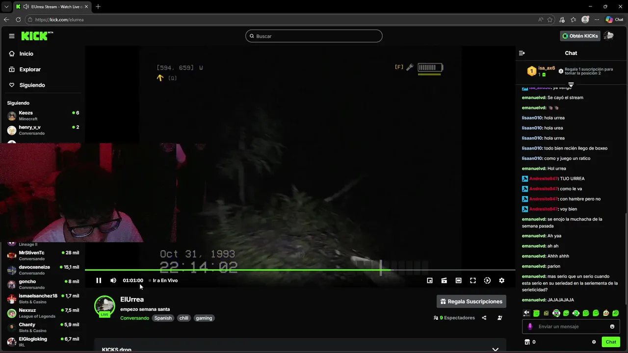The height and width of the screenshot is (353, 628).
Task: Collapse the chat panel
Action: [x=522, y=53]
